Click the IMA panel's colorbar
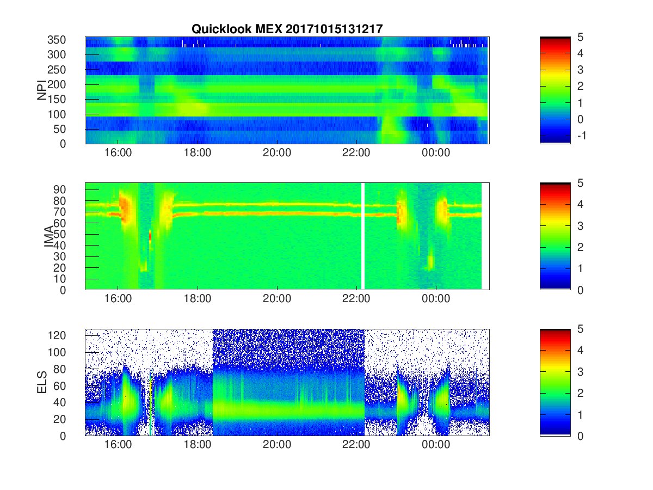 pos(555,236)
